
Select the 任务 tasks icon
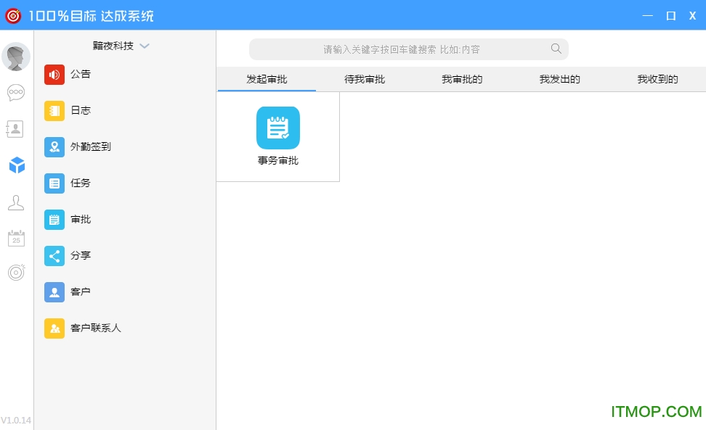[54, 183]
